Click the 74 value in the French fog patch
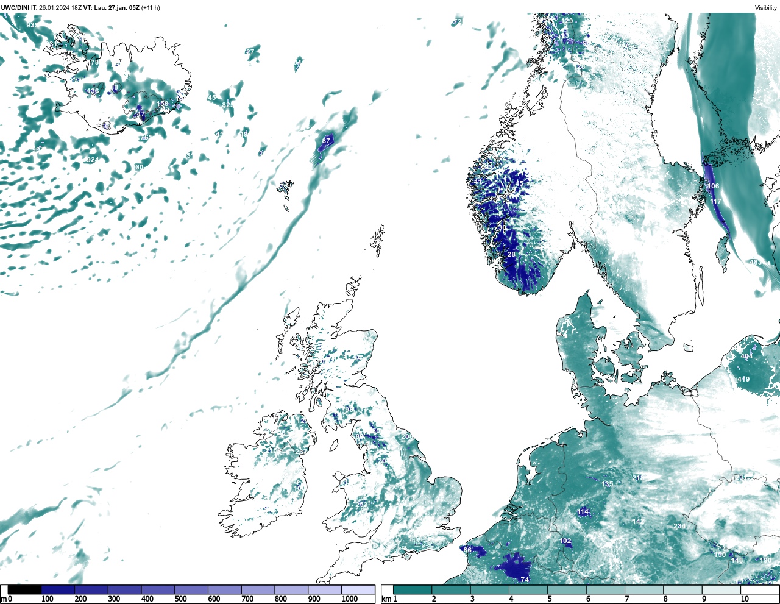The image size is (780, 604). tap(525, 580)
